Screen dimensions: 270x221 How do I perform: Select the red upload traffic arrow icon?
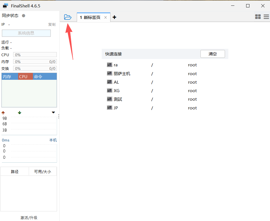3,112
